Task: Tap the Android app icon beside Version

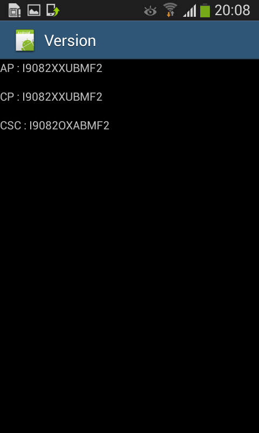Action: point(25,40)
